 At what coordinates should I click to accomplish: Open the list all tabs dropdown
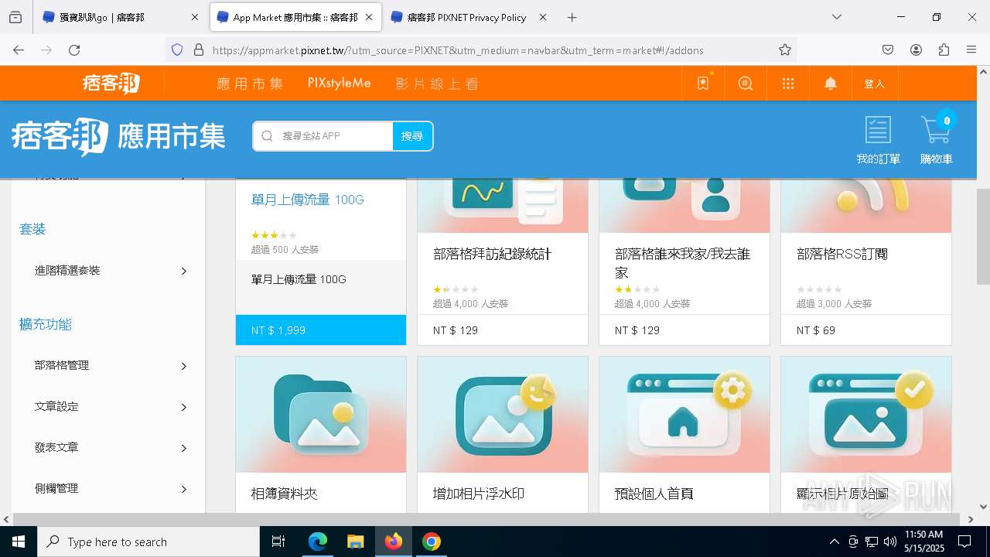click(837, 17)
